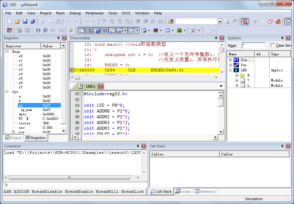Click the Save file icon

[25, 21]
